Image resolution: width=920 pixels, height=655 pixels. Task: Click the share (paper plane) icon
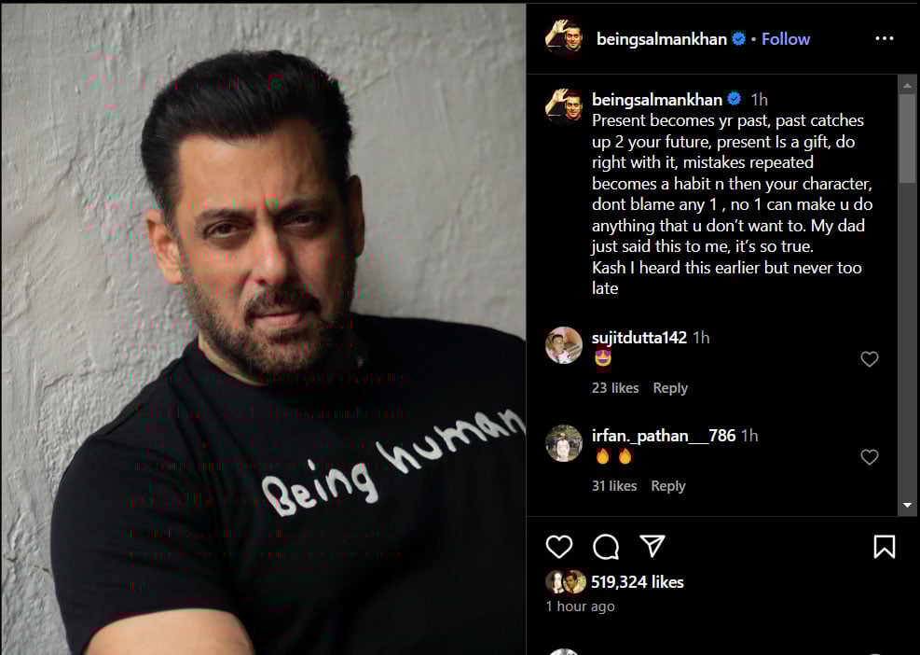click(x=652, y=547)
